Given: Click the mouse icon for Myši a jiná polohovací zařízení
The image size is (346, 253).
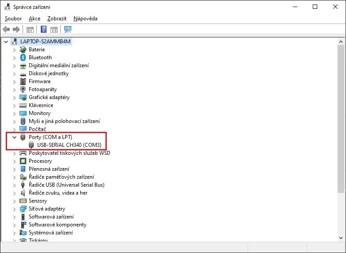Looking at the screenshot, I should [23, 121].
